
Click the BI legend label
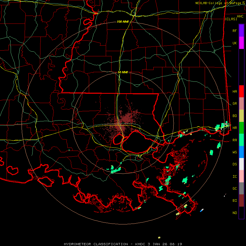point(235,201)
